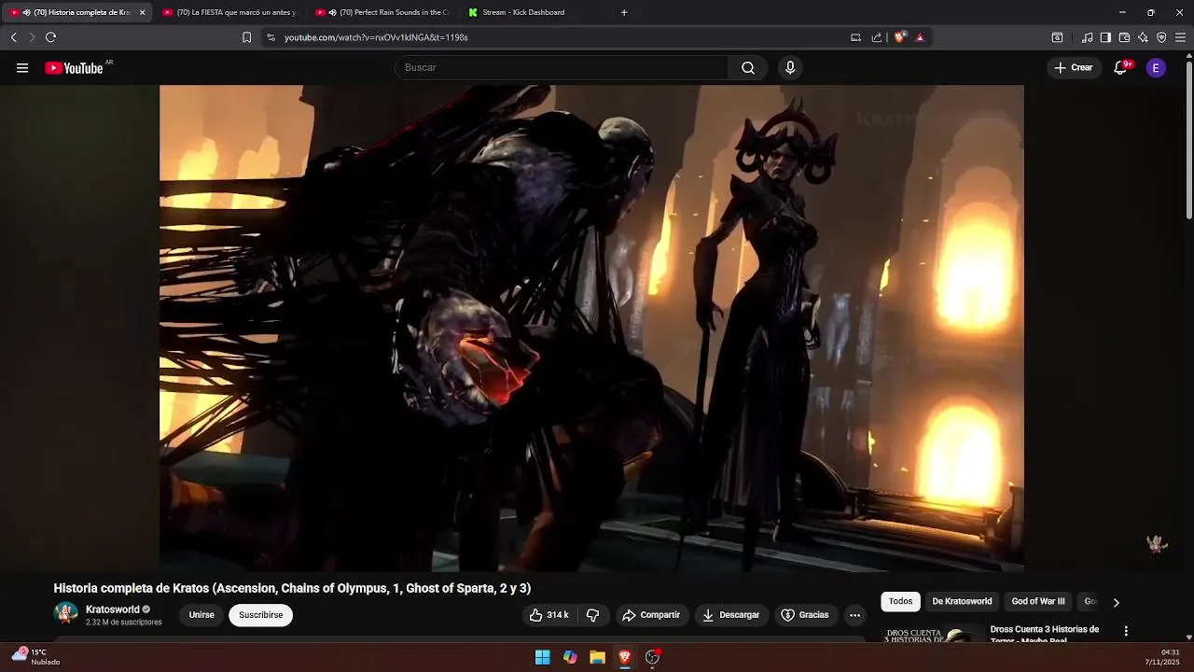
Task: Open Brave media playlist music icon
Action: [x=1087, y=37]
